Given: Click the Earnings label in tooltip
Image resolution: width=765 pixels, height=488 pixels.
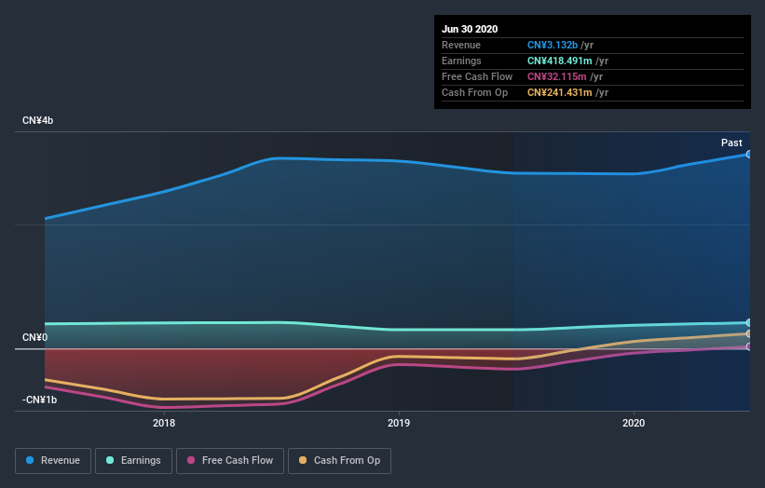Looking at the screenshot, I should (461, 61).
